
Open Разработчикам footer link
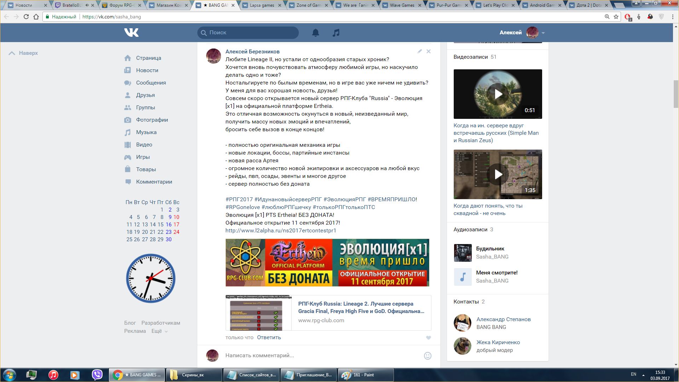(161, 323)
